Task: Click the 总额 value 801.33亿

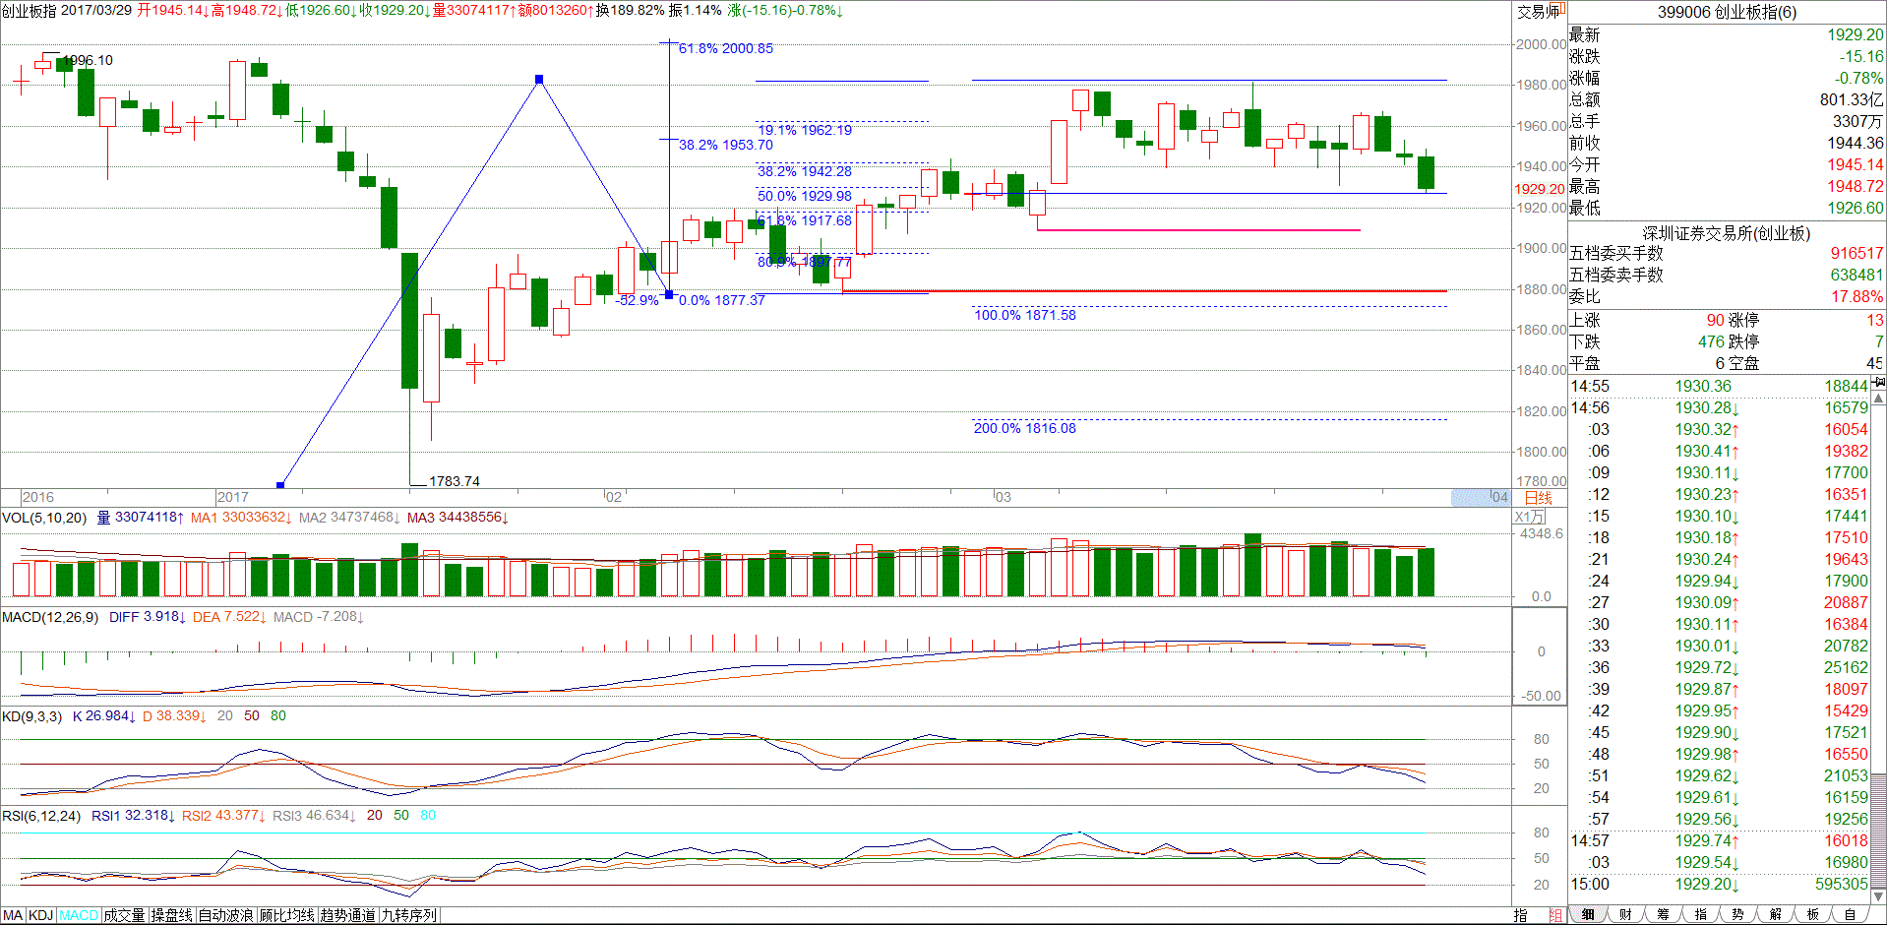Action: 1852,99
